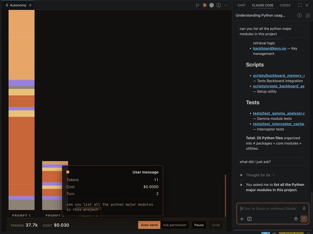Viewport: 313px width, 234px height.
Task: Focus the Claude prompt input field
Action: [270, 208]
